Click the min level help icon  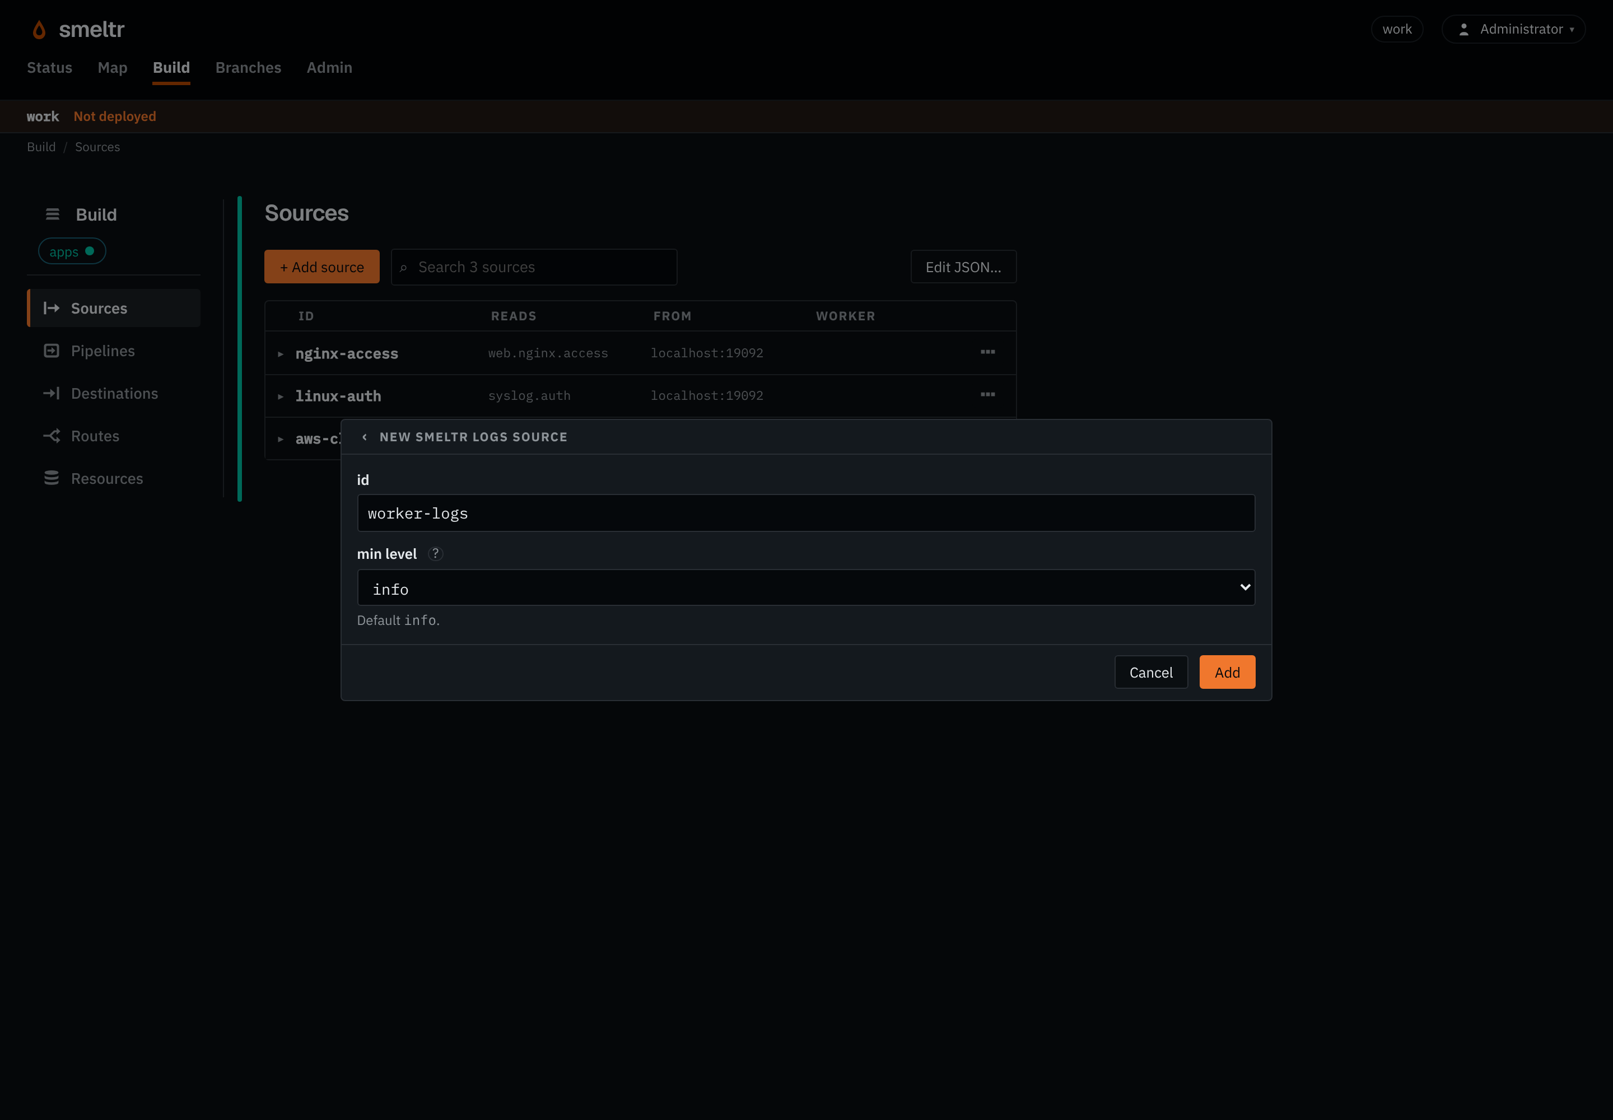click(x=435, y=554)
